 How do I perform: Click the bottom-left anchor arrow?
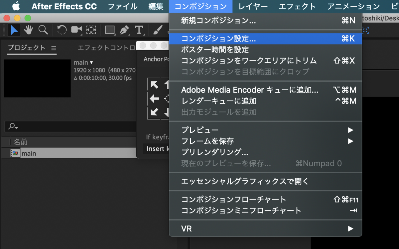(x=154, y=112)
